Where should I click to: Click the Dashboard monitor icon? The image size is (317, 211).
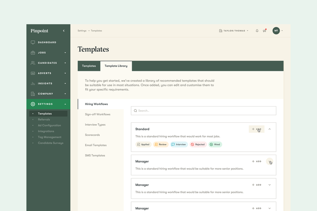(33, 43)
